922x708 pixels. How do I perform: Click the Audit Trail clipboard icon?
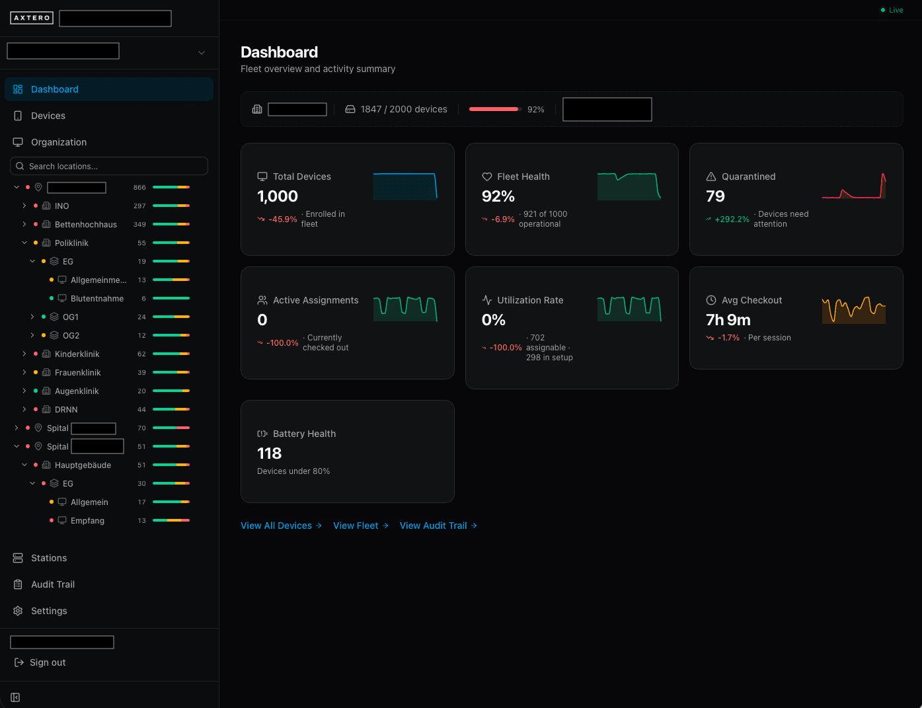17,584
